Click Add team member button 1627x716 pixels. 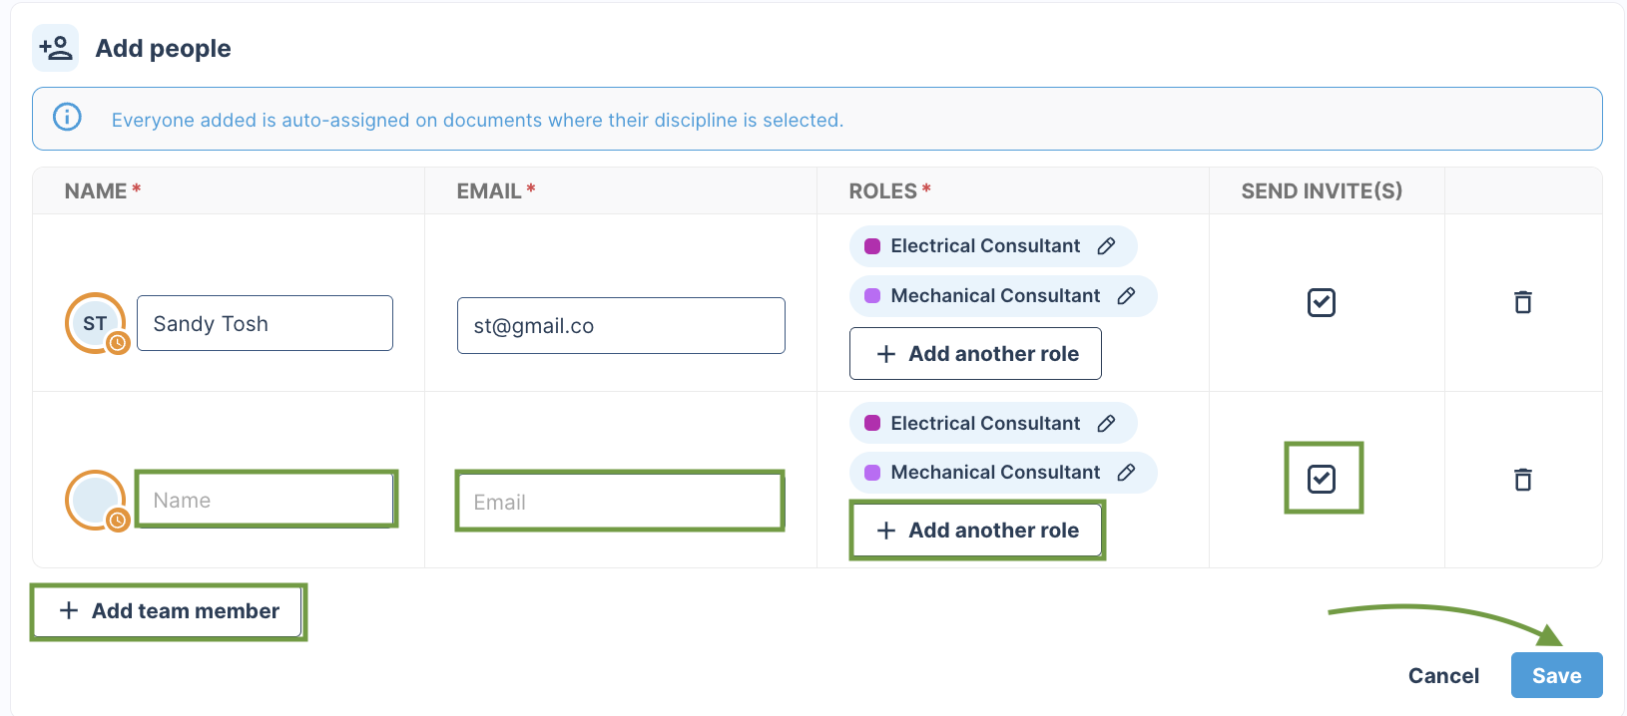click(168, 611)
